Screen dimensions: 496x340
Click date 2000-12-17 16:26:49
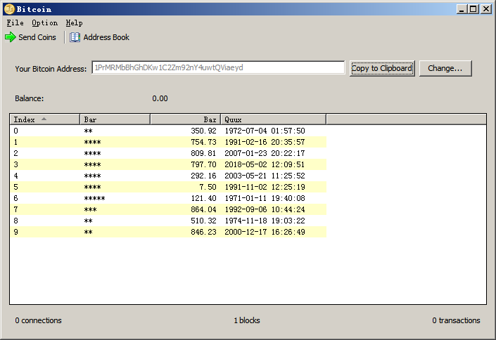pyautogui.click(x=265, y=232)
